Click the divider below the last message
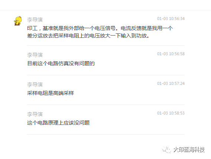211x159 pixels. pos(106,134)
